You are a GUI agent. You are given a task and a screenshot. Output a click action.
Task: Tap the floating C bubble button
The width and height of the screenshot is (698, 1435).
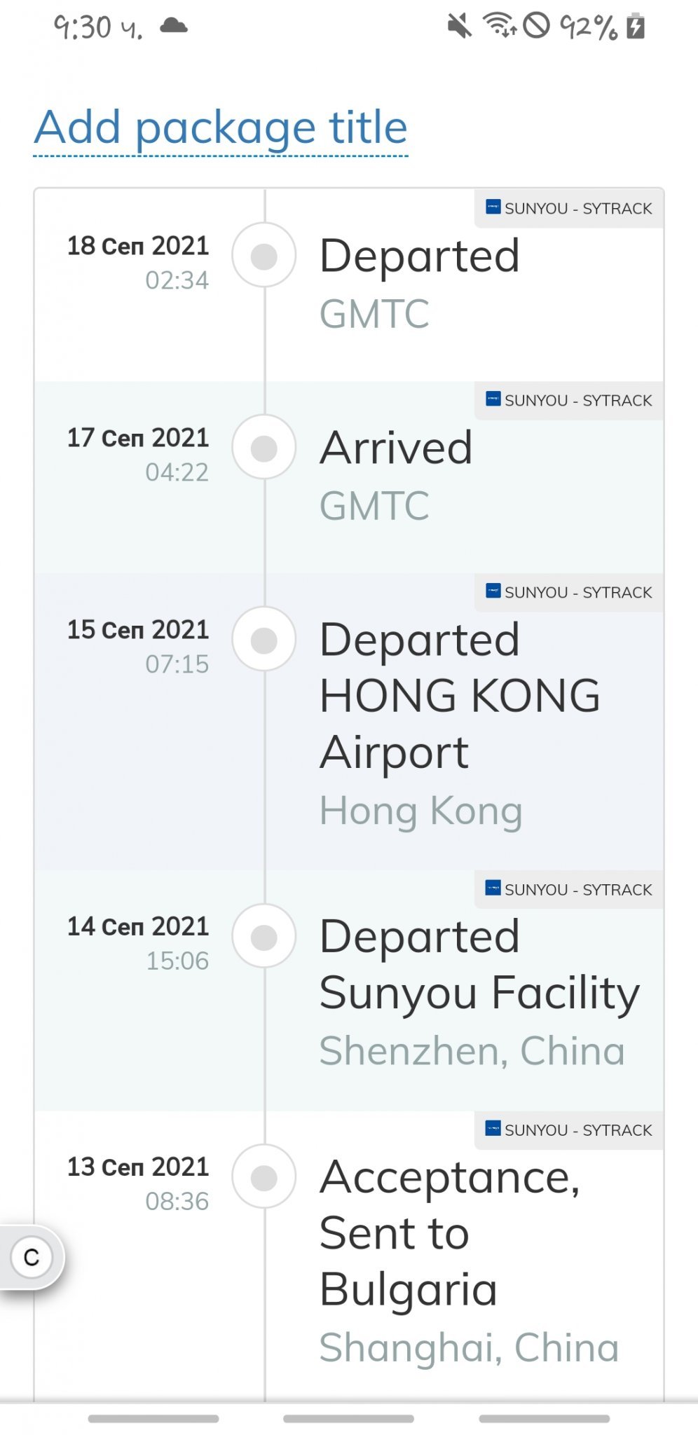tap(32, 1257)
